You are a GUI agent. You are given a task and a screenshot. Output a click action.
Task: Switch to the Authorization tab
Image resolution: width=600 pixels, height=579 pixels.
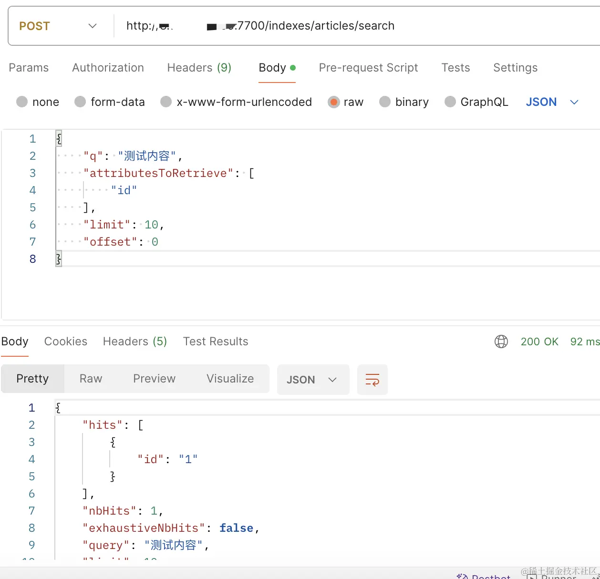coord(108,68)
